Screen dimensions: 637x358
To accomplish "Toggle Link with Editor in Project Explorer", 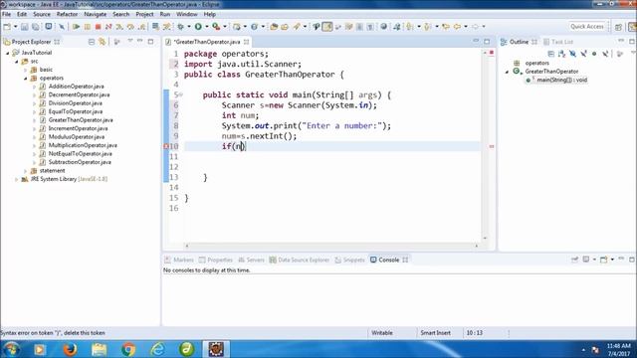I will pyautogui.click(x=102, y=42).
